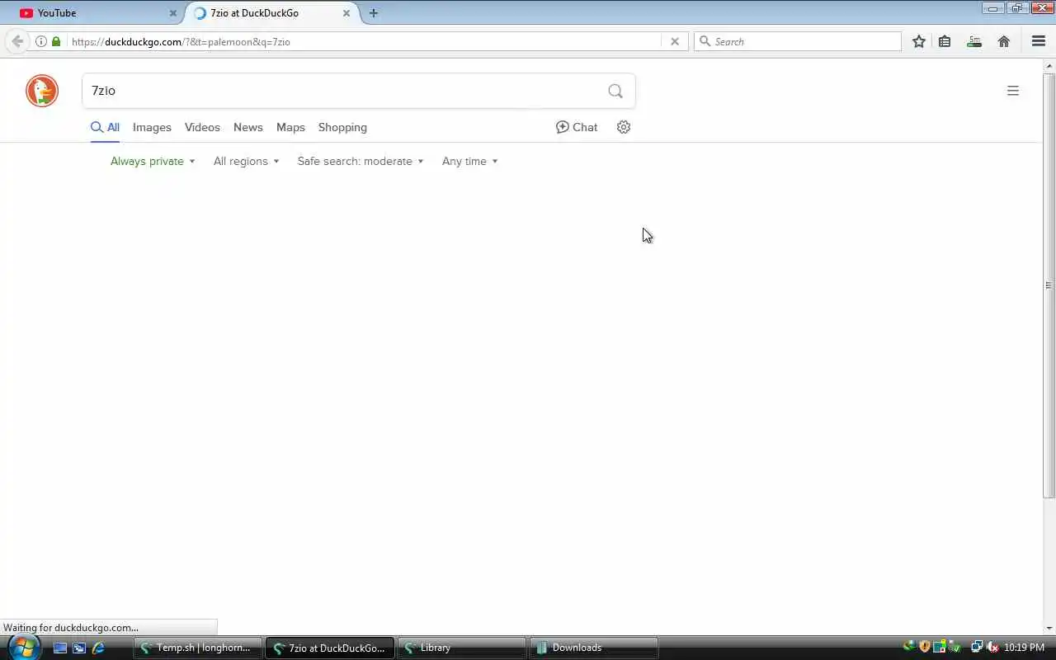Click the network tray icon
The height and width of the screenshot is (660, 1056).
click(x=977, y=648)
